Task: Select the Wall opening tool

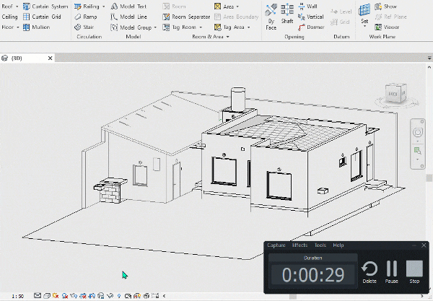Action: click(x=307, y=6)
